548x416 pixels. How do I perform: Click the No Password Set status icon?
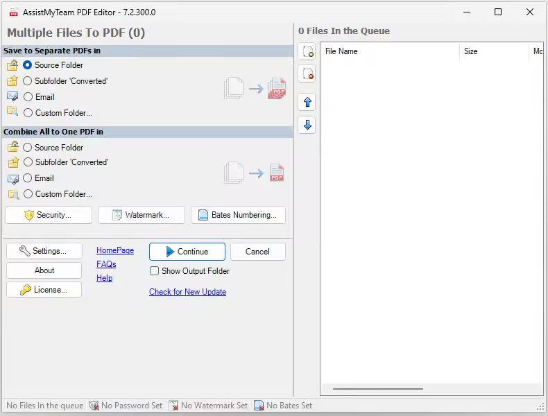pos(94,406)
